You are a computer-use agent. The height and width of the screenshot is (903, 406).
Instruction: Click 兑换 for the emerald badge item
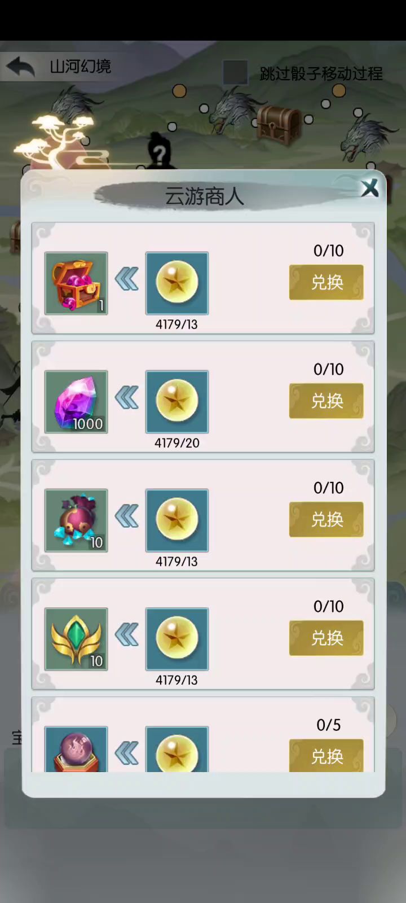326,638
